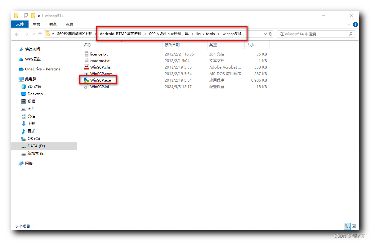
Task: Expand the recent locations chevron
Action: (x=33, y=34)
